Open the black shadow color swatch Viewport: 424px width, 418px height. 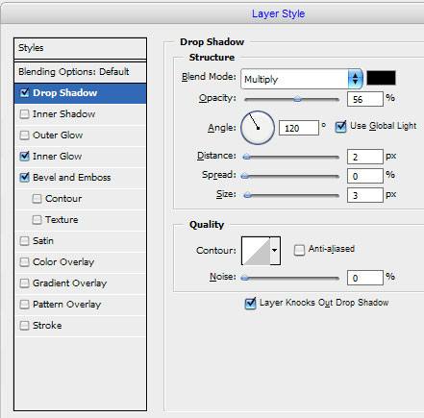click(x=381, y=78)
